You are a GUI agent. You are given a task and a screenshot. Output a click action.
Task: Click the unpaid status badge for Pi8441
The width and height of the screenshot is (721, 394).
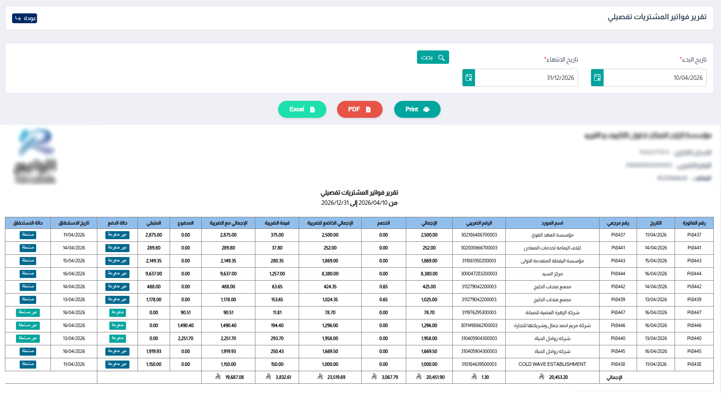coord(117,248)
